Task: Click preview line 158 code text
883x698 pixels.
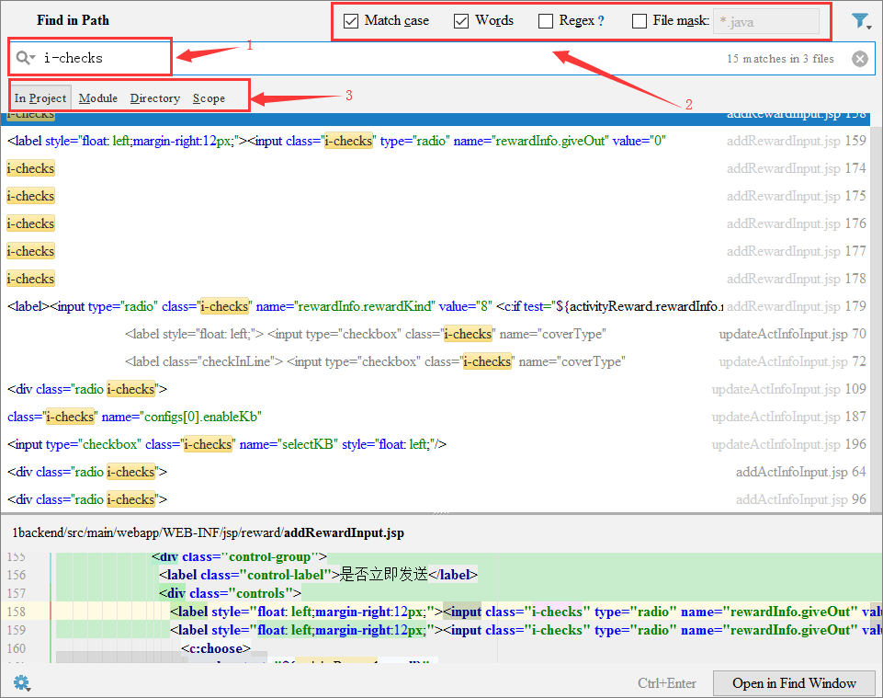Action: click(526, 612)
